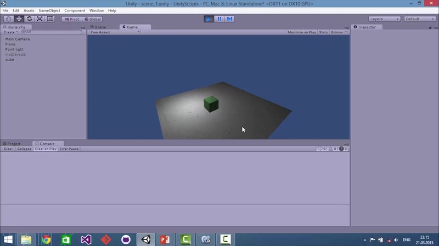Viewport: 439px width, 246px height.
Task: Open the Component menu
Action: click(75, 10)
